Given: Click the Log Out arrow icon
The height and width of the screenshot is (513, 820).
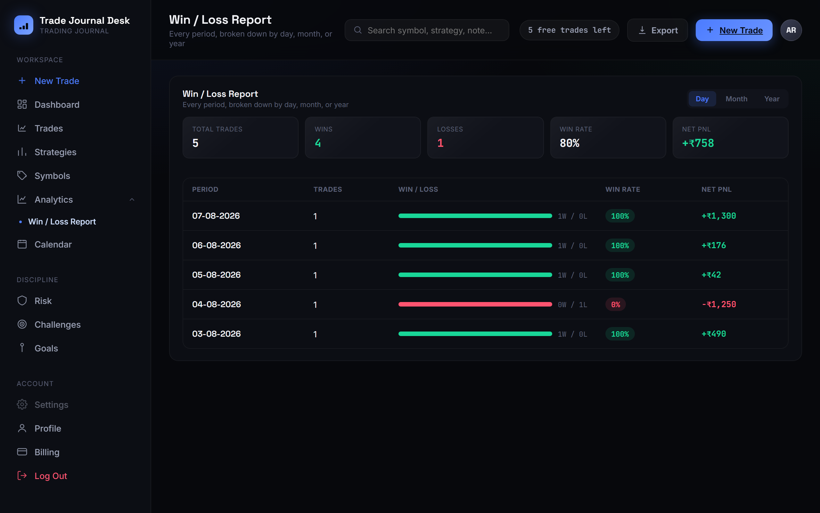Looking at the screenshot, I should click(x=22, y=476).
